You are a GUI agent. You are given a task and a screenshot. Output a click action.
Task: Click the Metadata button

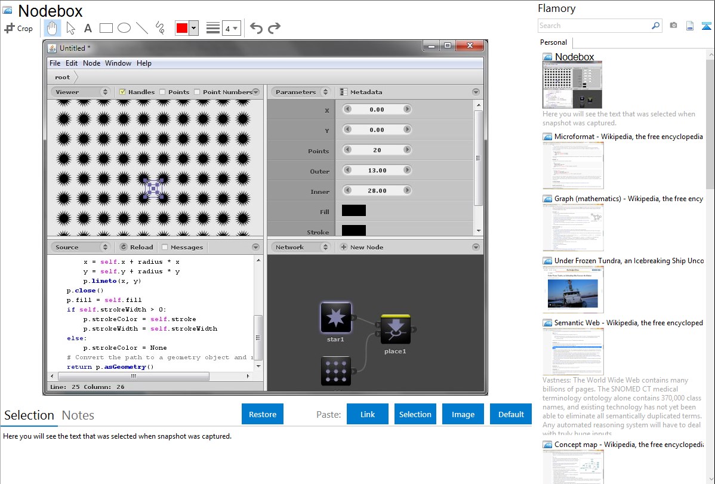click(x=361, y=92)
